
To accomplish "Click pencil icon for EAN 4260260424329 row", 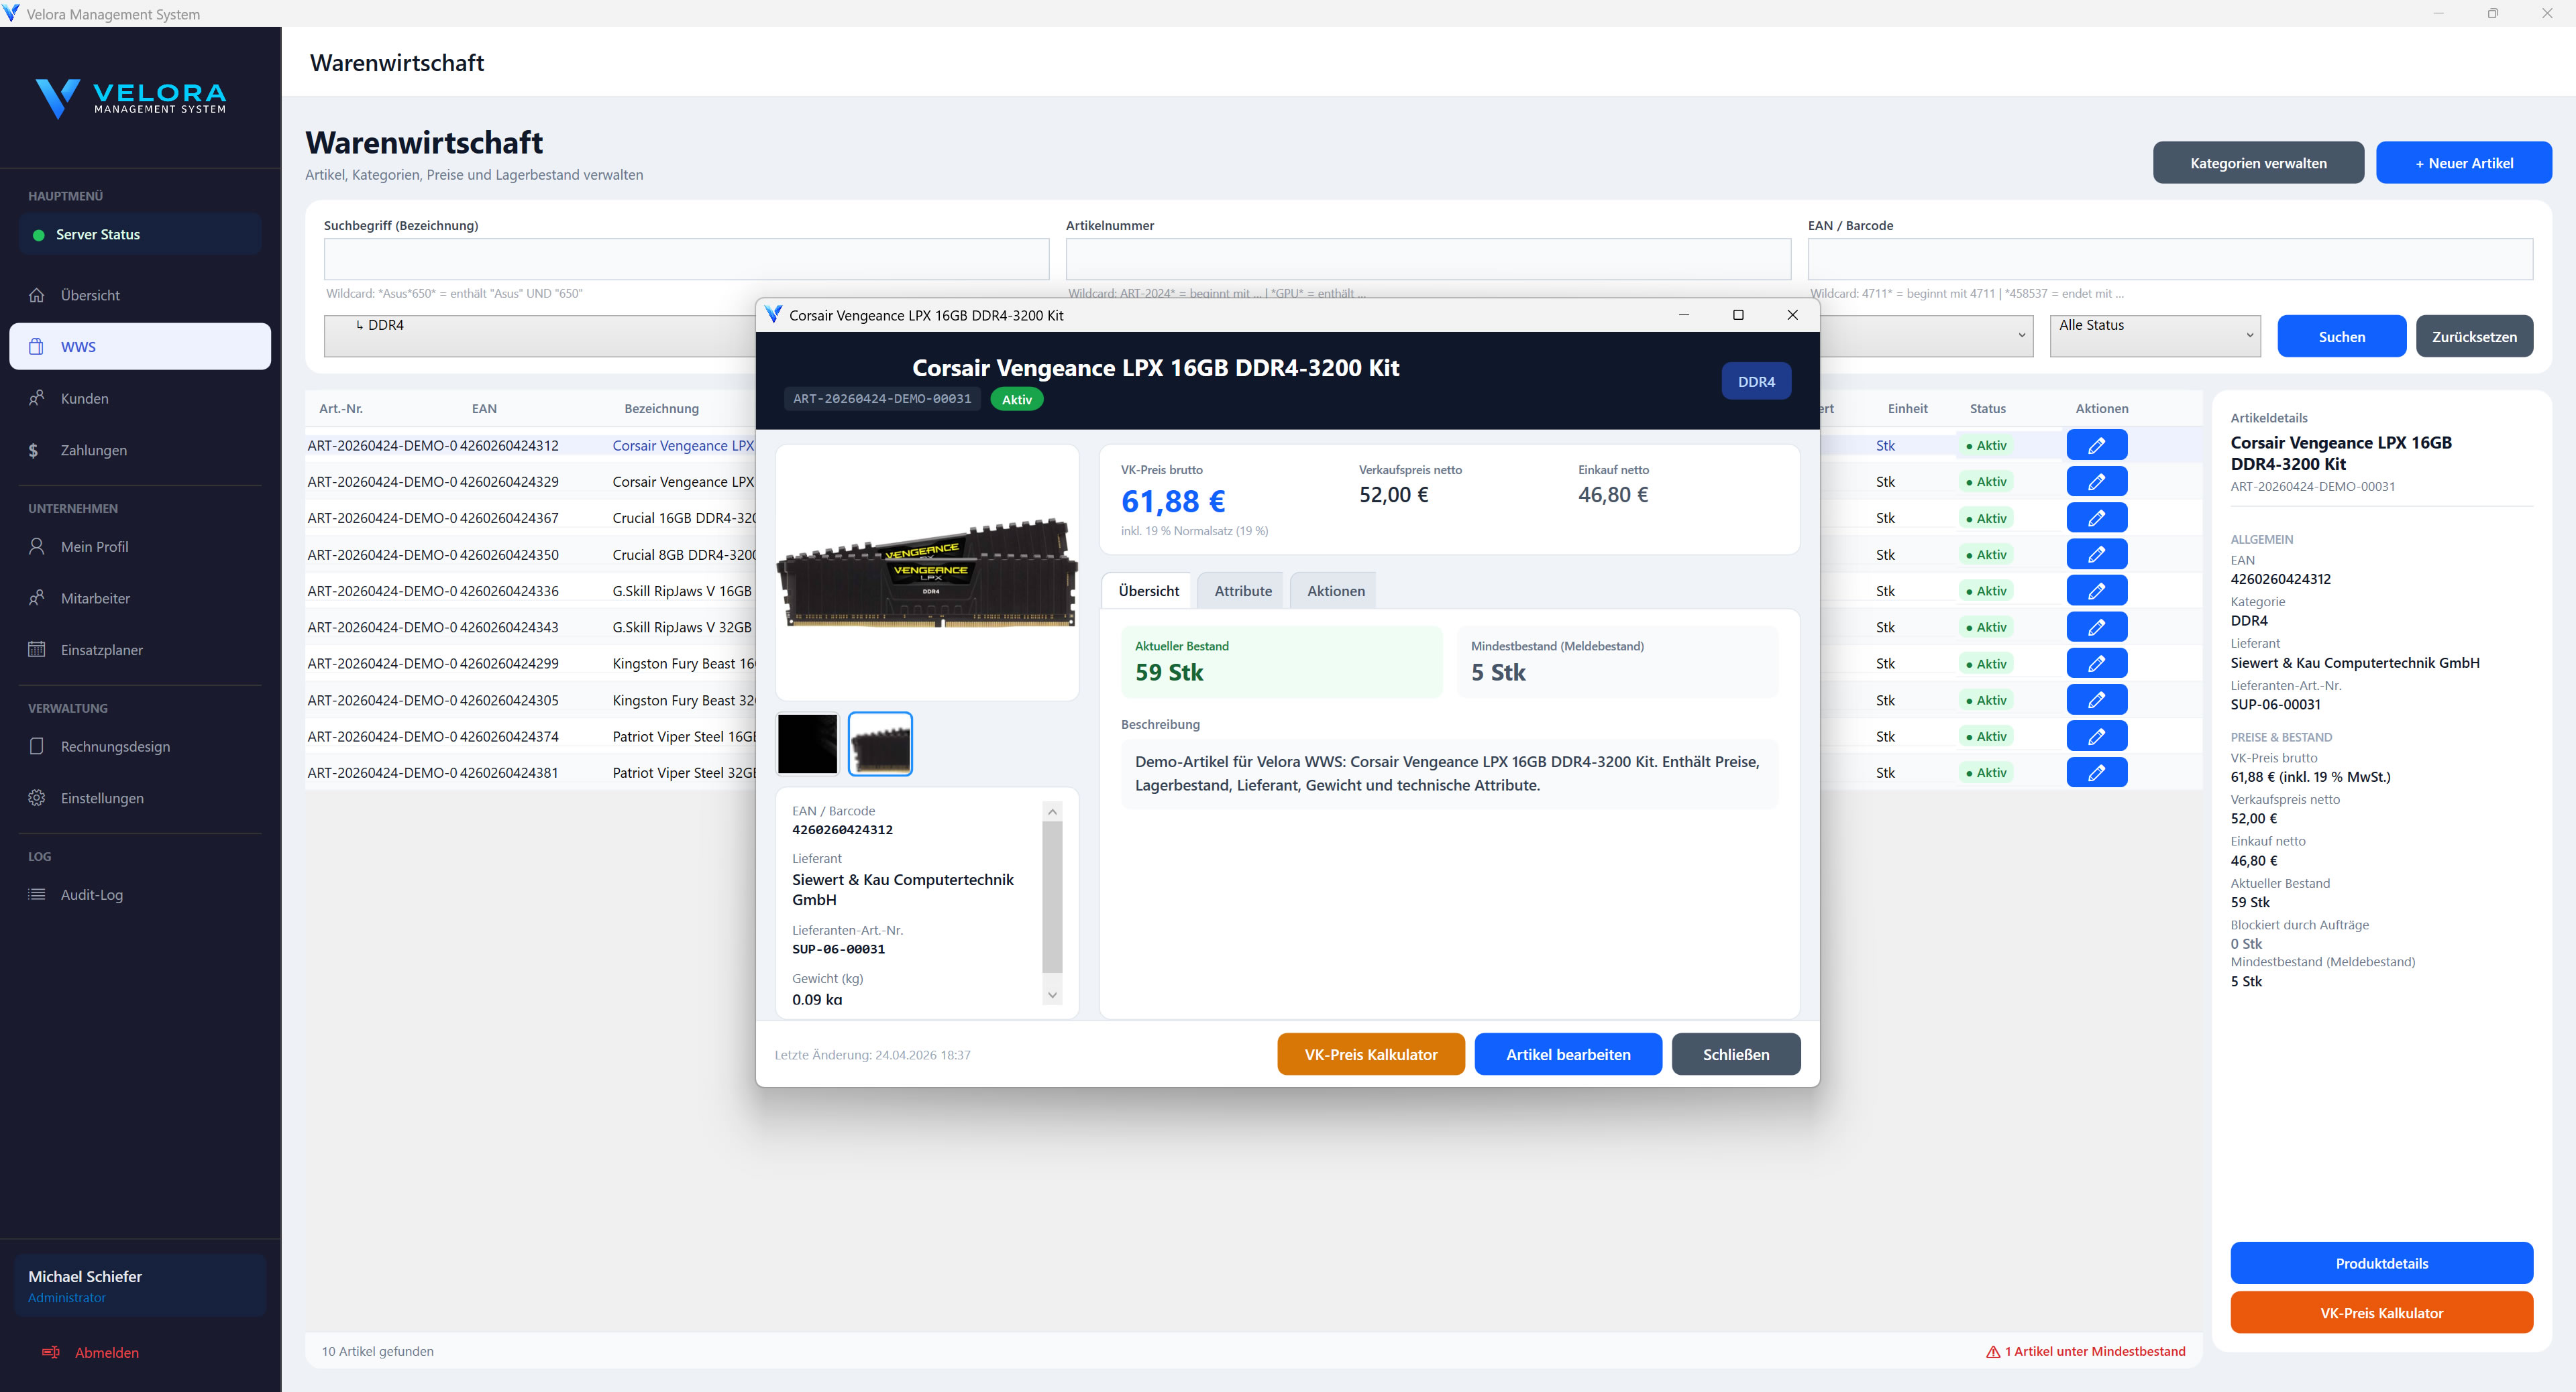I will (x=2097, y=481).
